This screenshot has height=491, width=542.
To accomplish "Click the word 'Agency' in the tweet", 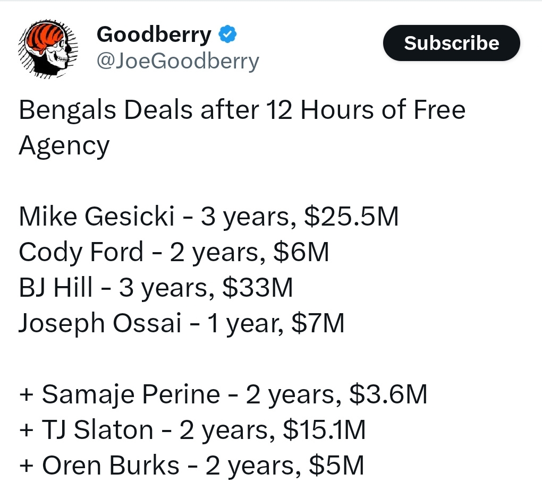I will point(64,147).
